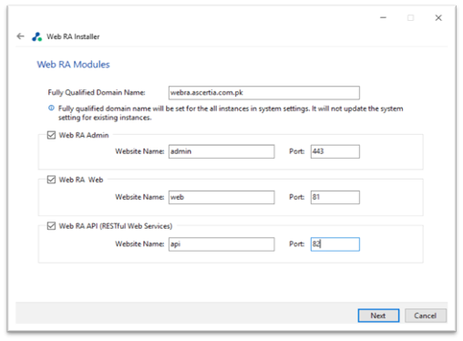
Task: Close the installer window
Action: 438,17
